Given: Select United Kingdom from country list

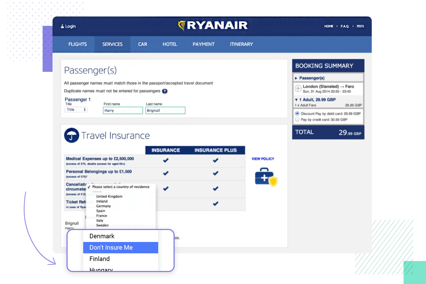Looking at the screenshot, I should [x=109, y=196].
